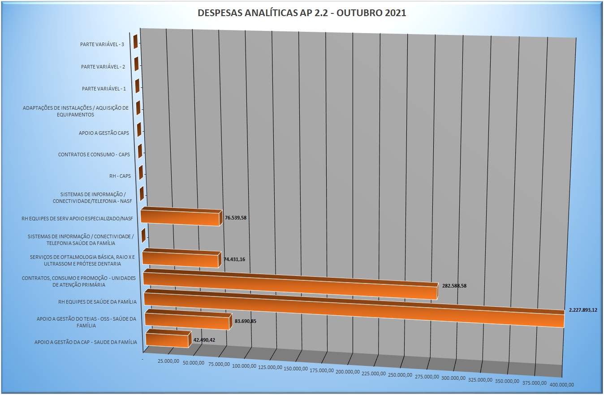
Task: Select APOIO A GESTÃO CAPS label
Action: (104, 133)
